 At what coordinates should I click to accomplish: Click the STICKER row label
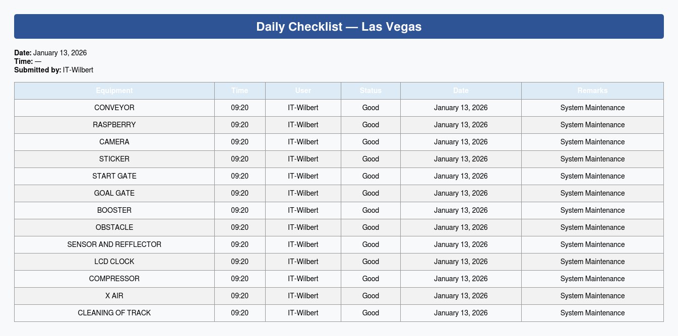[114, 159]
